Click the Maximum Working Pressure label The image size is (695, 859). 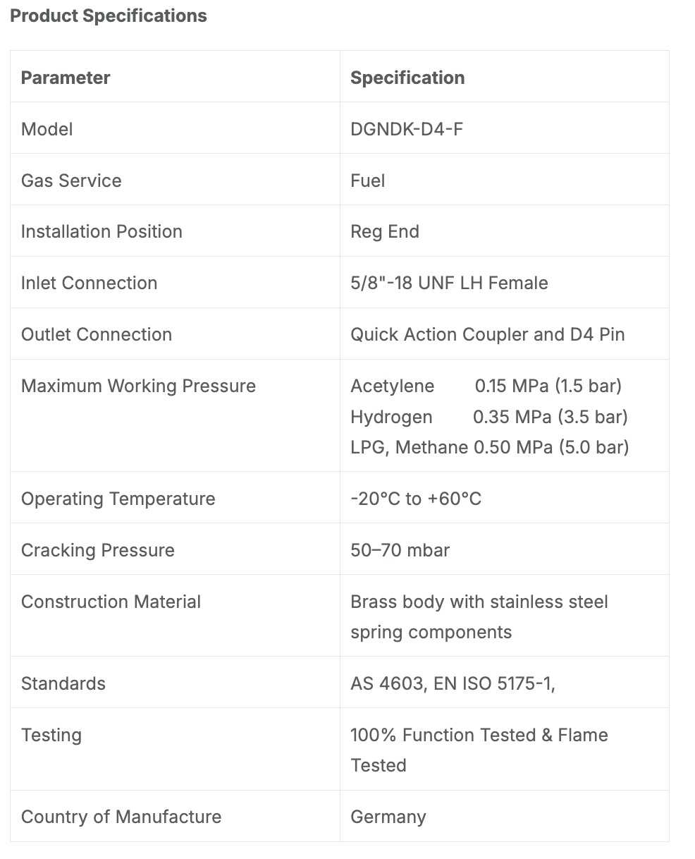pyautogui.click(x=138, y=386)
